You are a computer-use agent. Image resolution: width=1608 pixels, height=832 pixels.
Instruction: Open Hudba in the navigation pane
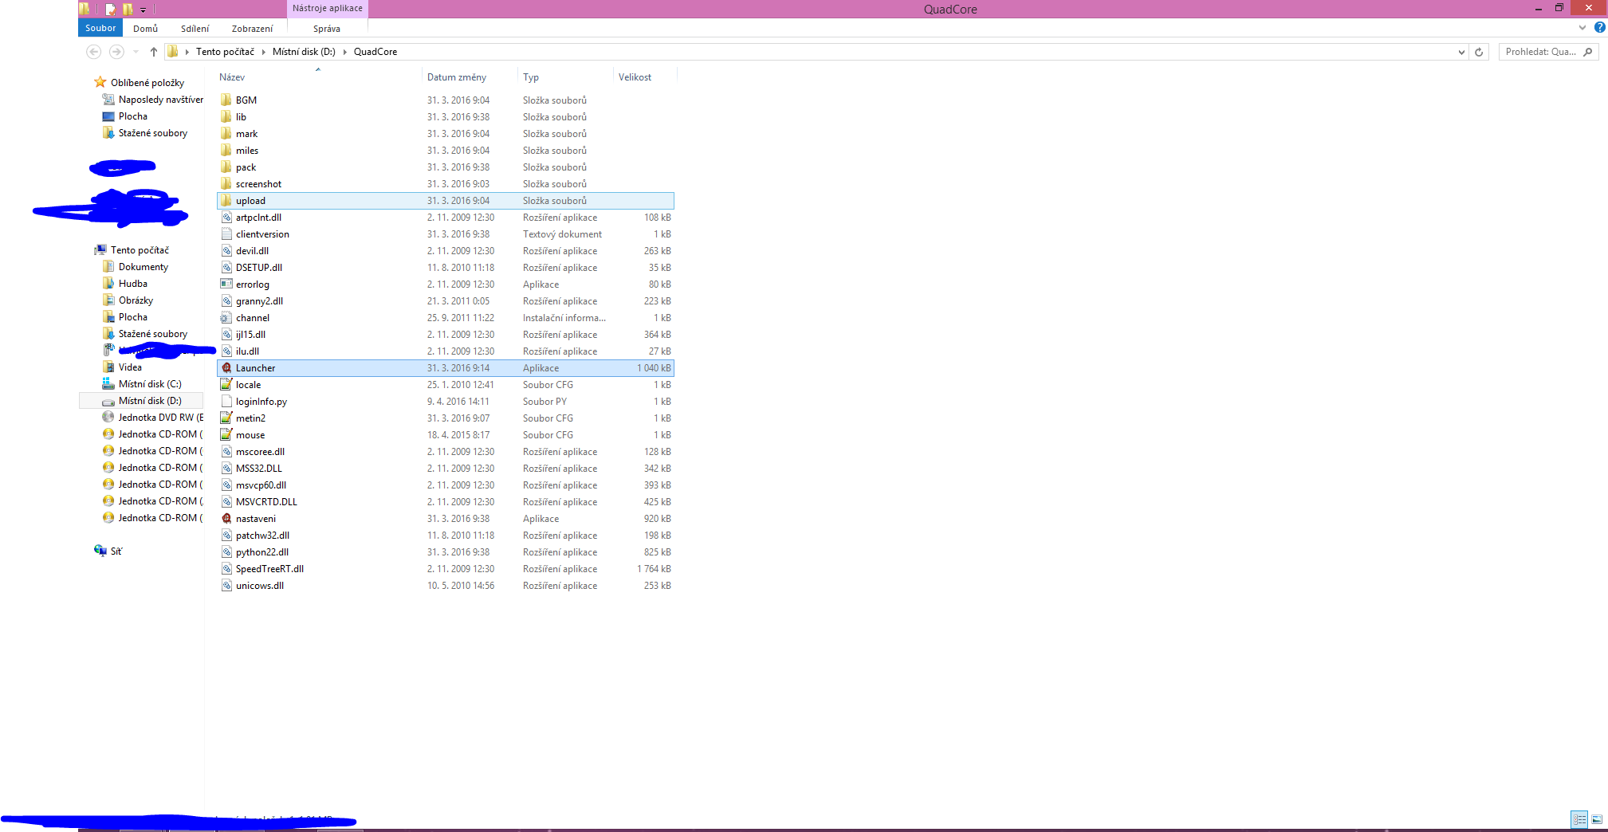(x=133, y=284)
